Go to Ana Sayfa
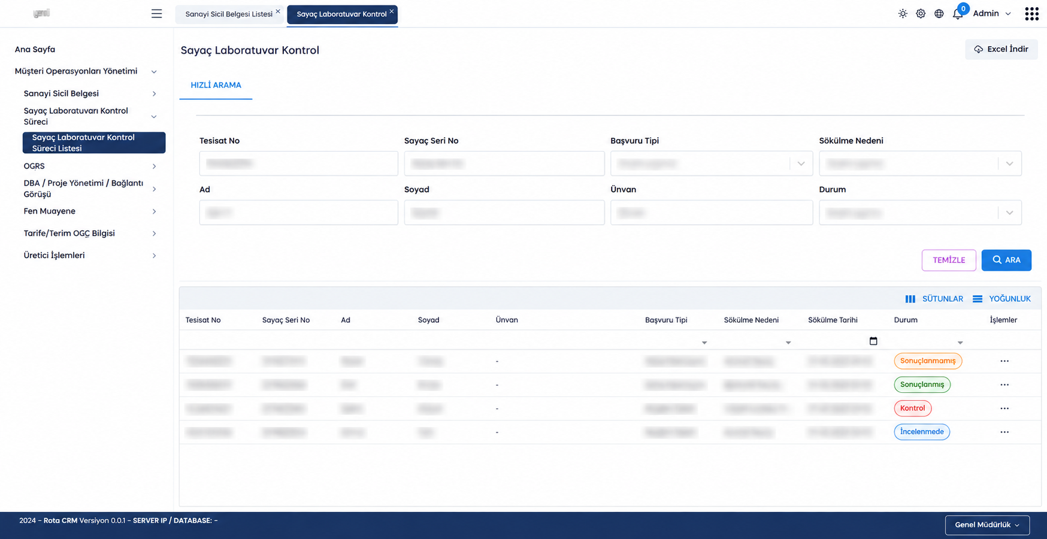Viewport: 1047px width, 539px height. click(x=35, y=50)
